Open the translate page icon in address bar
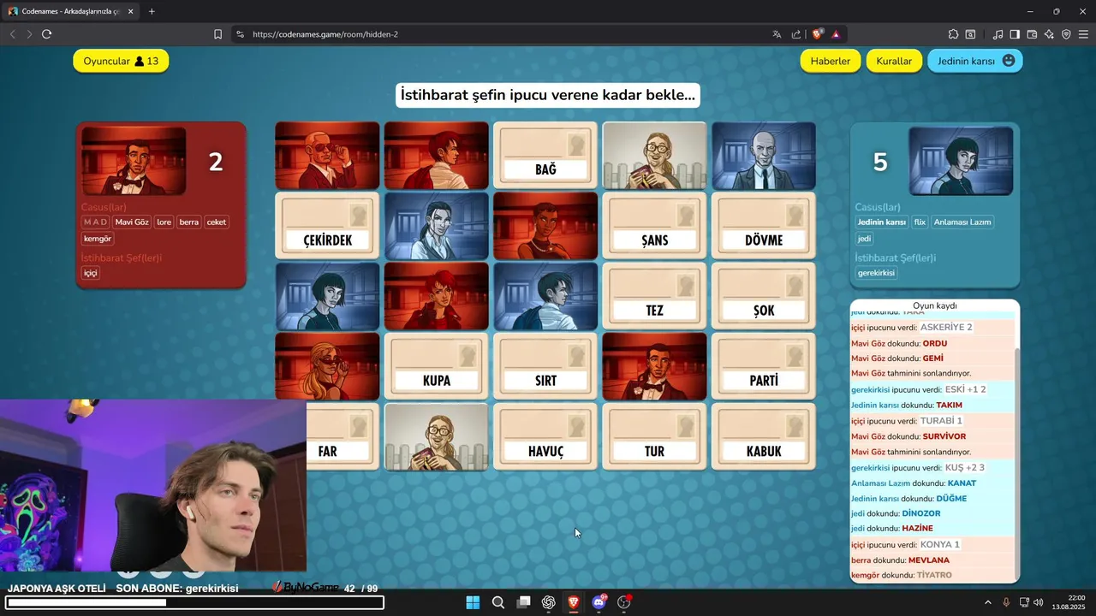The height and width of the screenshot is (616, 1096). tap(777, 34)
